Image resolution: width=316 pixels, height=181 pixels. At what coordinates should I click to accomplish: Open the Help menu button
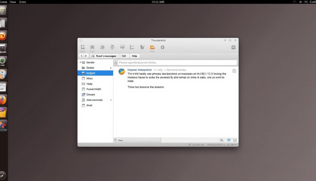(x=135, y=56)
